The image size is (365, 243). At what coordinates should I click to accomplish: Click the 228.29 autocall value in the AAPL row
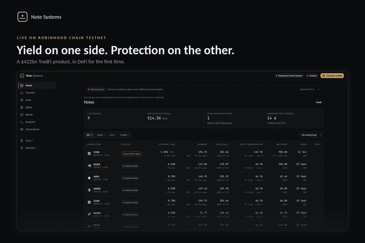(224, 176)
